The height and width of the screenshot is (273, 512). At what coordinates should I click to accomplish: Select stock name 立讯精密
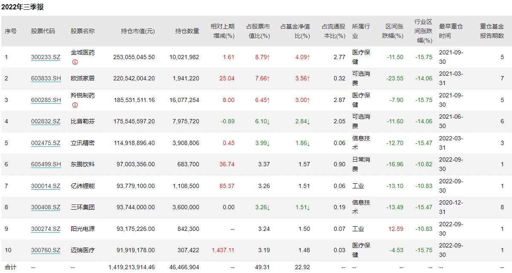pos(83,143)
